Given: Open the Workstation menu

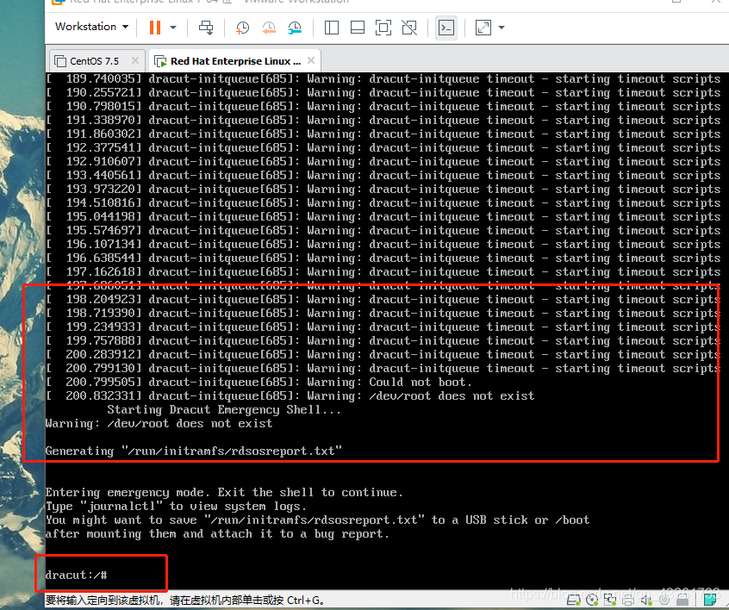Looking at the screenshot, I should 91,27.
